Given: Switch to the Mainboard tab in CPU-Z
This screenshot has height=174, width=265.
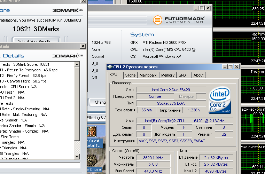Looking at the screenshot, I should point(148,75).
